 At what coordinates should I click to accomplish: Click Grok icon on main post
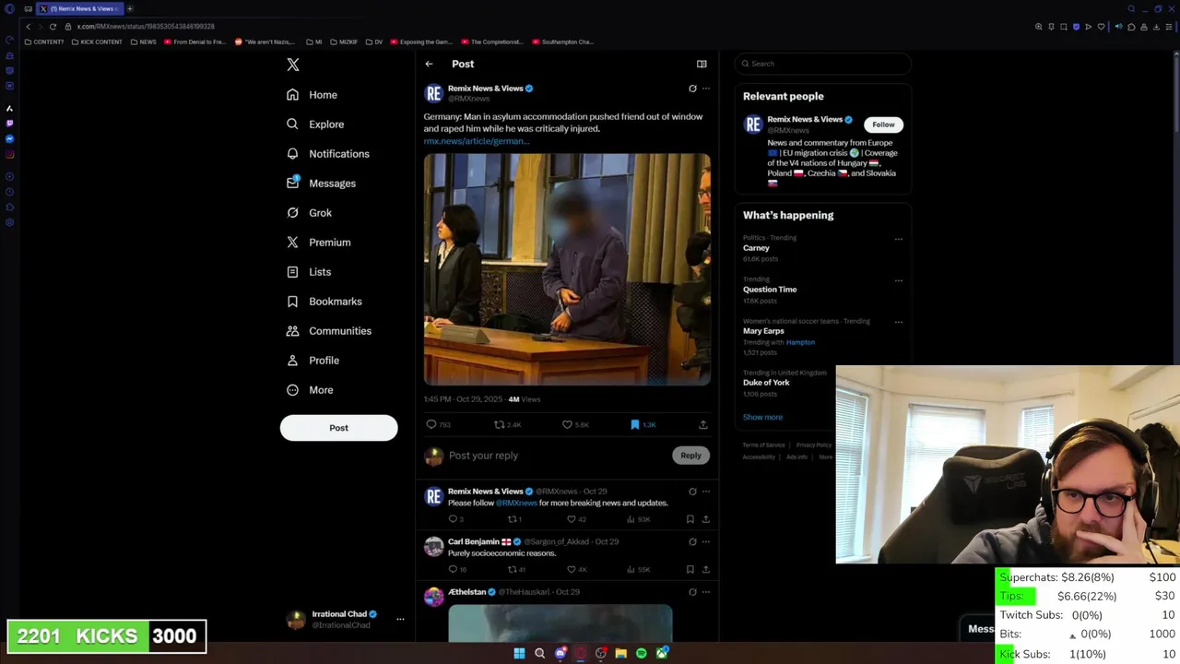[692, 89]
